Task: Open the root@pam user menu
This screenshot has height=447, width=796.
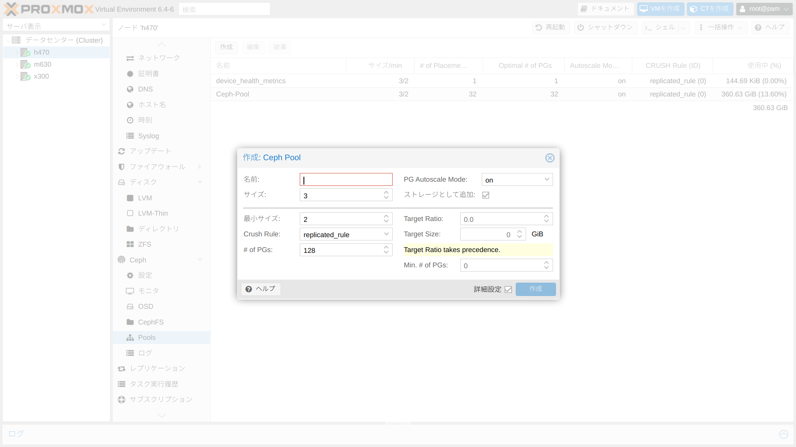Action: tap(764, 9)
